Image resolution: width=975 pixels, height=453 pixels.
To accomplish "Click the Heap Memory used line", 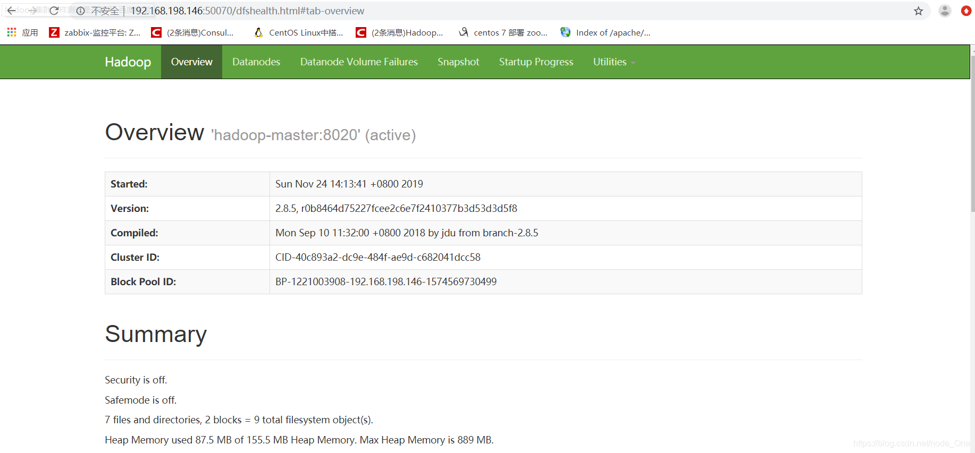I will [x=299, y=440].
